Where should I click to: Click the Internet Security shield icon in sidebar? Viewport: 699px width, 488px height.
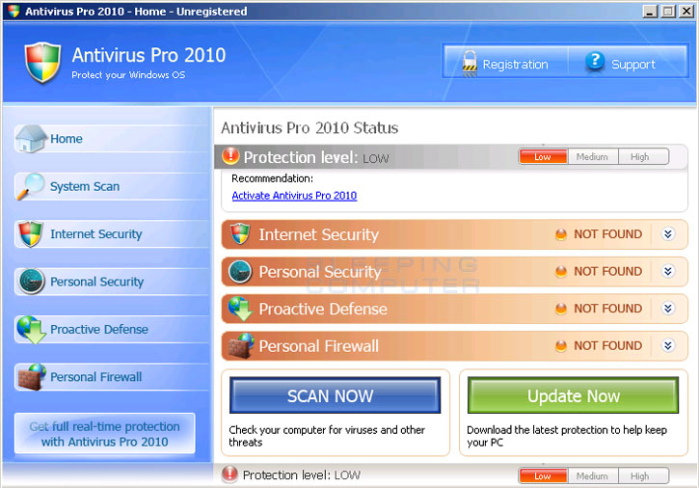point(31,233)
